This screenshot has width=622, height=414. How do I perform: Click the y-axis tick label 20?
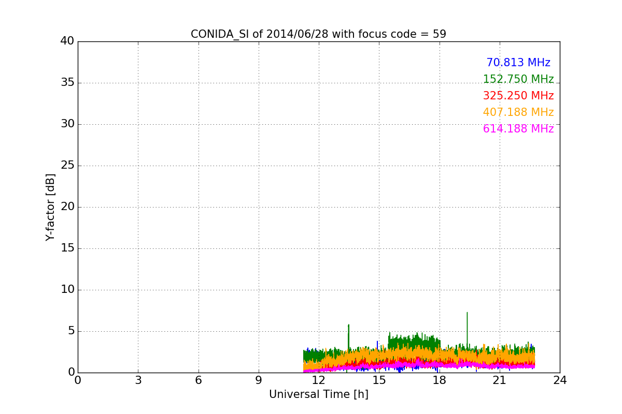(x=67, y=207)
